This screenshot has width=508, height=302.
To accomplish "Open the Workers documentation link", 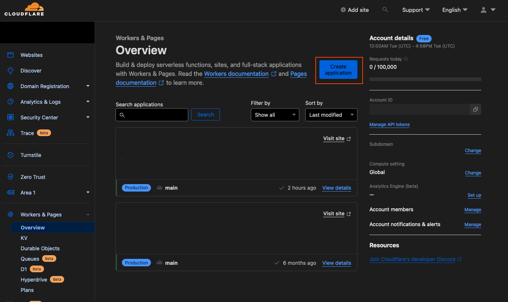I will coord(236,74).
